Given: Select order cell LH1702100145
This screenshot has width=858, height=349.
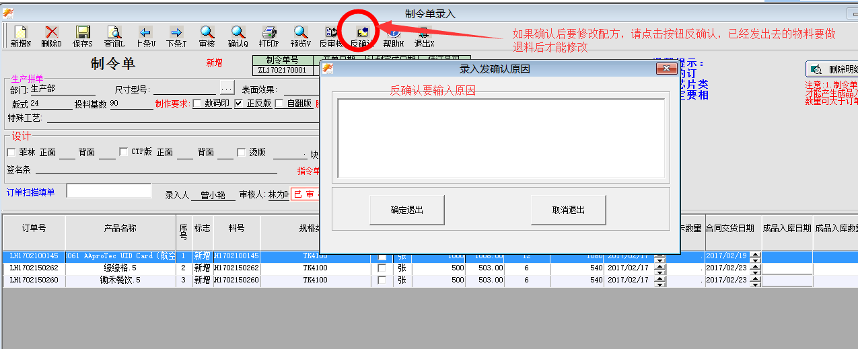Looking at the screenshot, I should pos(34,257).
